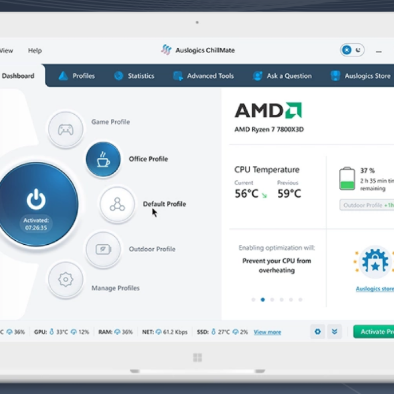The height and width of the screenshot is (394, 394).
Task: Click the CPU 36% gauge icon
Action: pos(9,332)
